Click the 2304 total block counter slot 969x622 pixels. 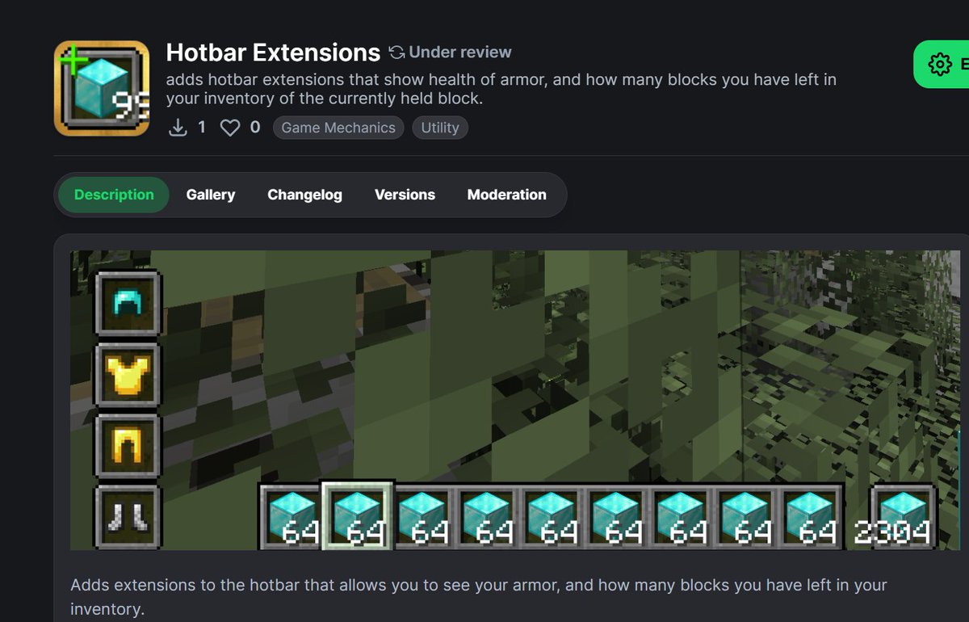point(901,517)
